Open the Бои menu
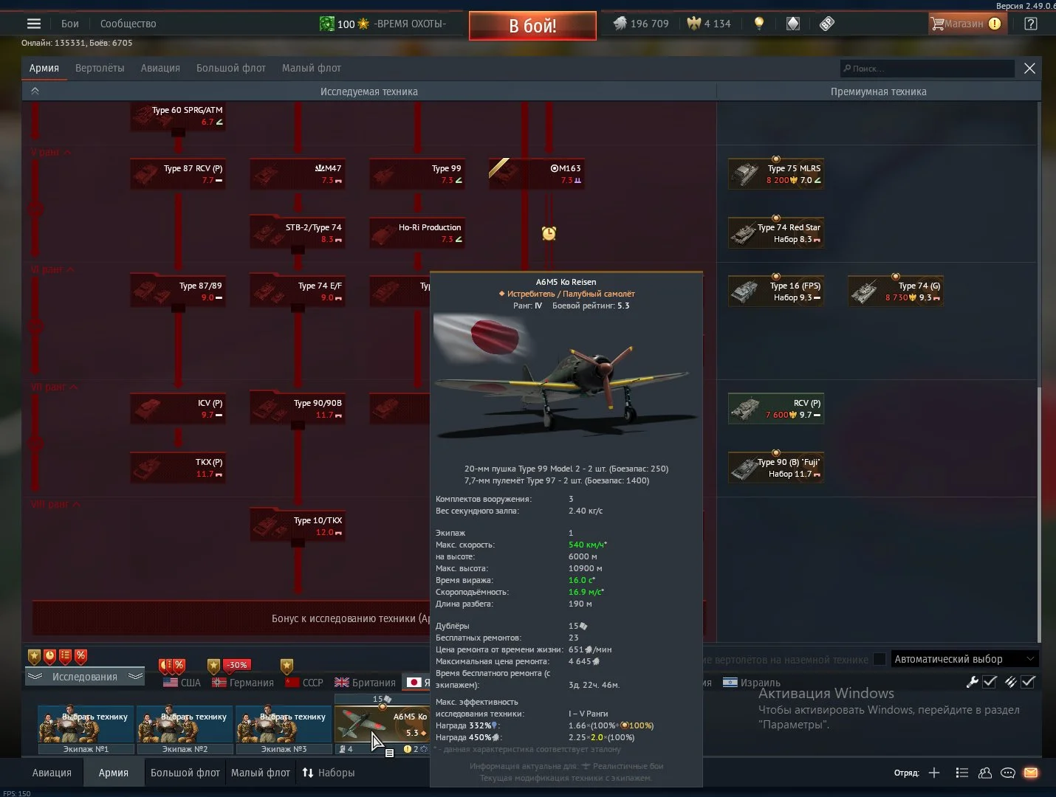1056x797 pixels. pyautogui.click(x=70, y=24)
